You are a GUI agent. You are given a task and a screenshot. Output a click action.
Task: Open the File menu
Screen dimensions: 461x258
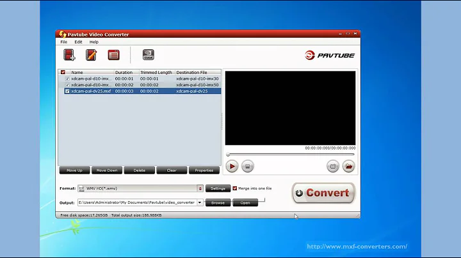tap(64, 42)
